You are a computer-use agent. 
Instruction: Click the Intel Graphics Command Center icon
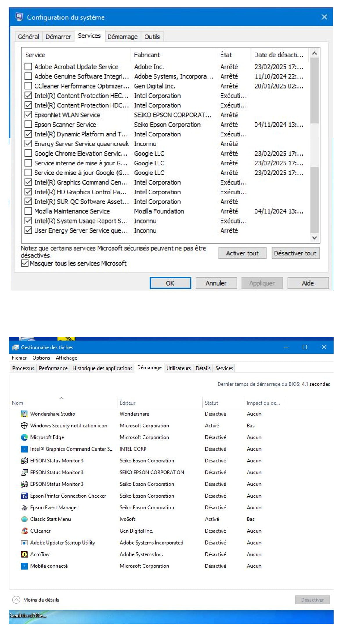(24, 449)
